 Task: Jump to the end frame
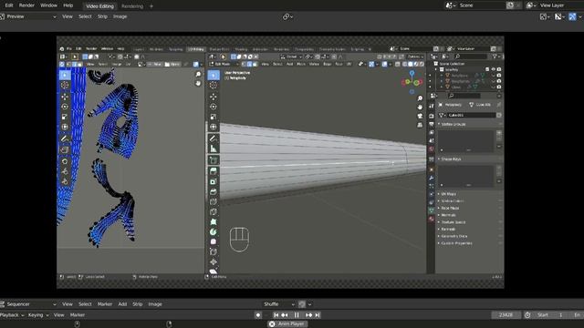[318, 315]
